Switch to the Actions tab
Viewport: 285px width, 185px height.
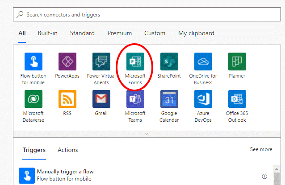tap(68, 150)
